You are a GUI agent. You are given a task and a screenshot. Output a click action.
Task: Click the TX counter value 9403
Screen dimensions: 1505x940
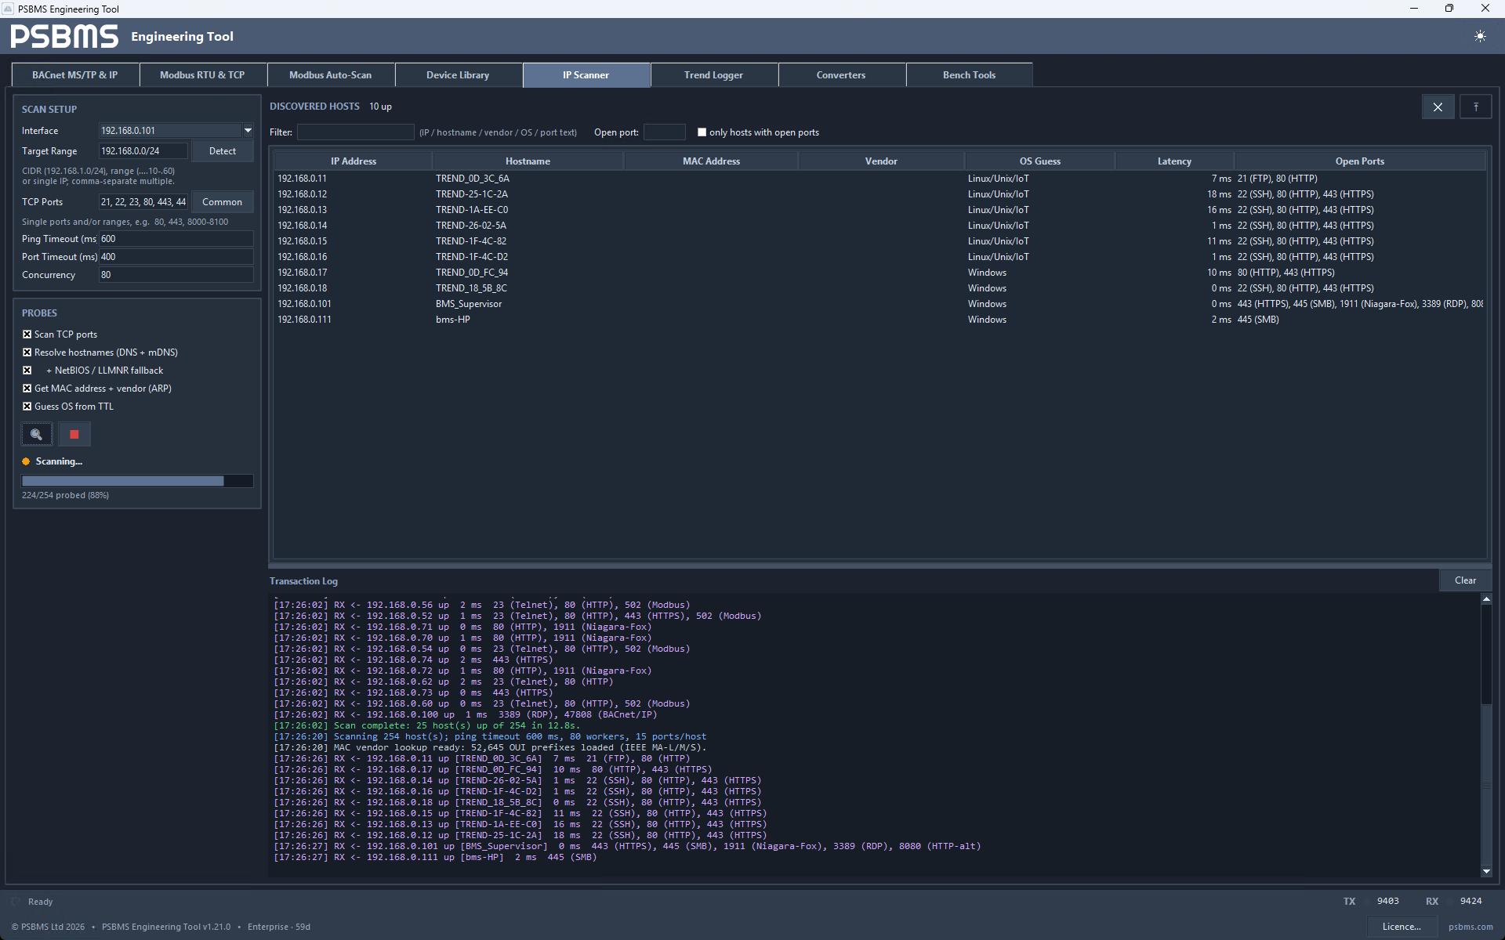point(1387,901)
